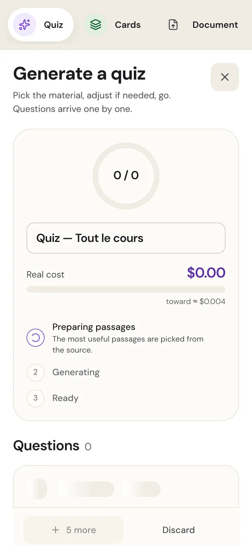252x546 pixels.
Task: Select the Ready step label
Action: (66, 398)
